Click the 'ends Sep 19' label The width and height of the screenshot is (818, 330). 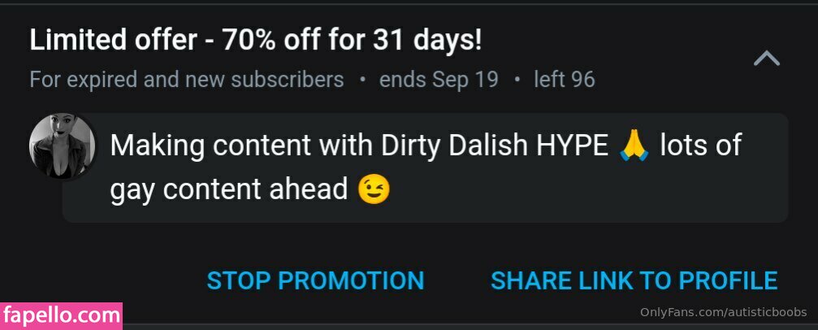coord(439,80)
